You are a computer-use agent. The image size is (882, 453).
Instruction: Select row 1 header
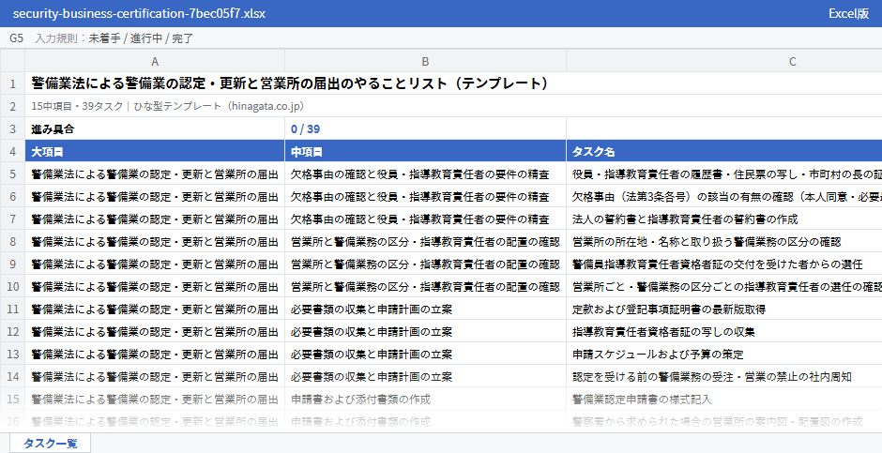(12, 83)
